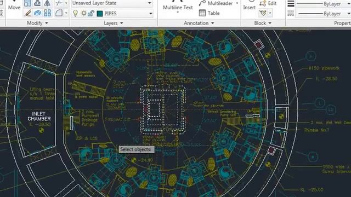Click the Multileader icon

[202, 3]
